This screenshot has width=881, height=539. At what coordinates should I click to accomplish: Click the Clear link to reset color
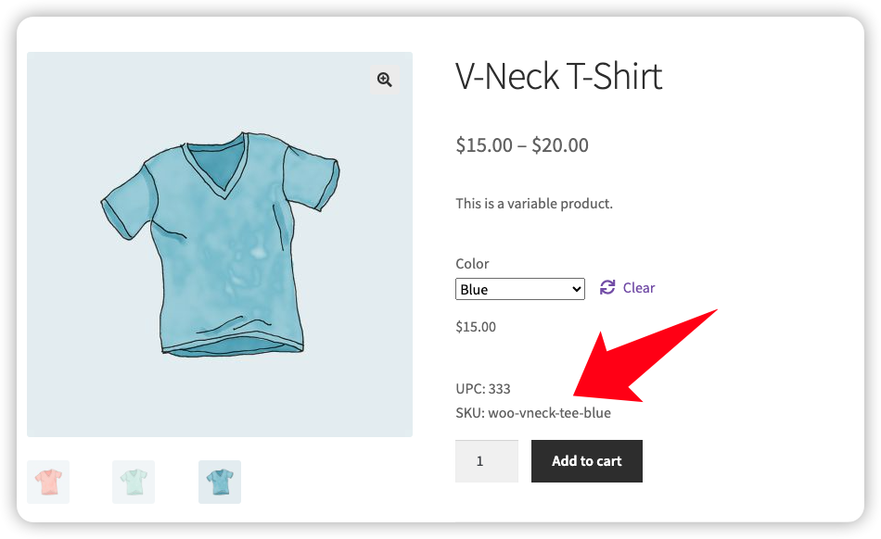point(638,288)
